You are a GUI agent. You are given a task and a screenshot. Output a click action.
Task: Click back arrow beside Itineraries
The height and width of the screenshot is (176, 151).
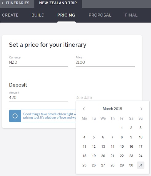click(x=2, y=3)
